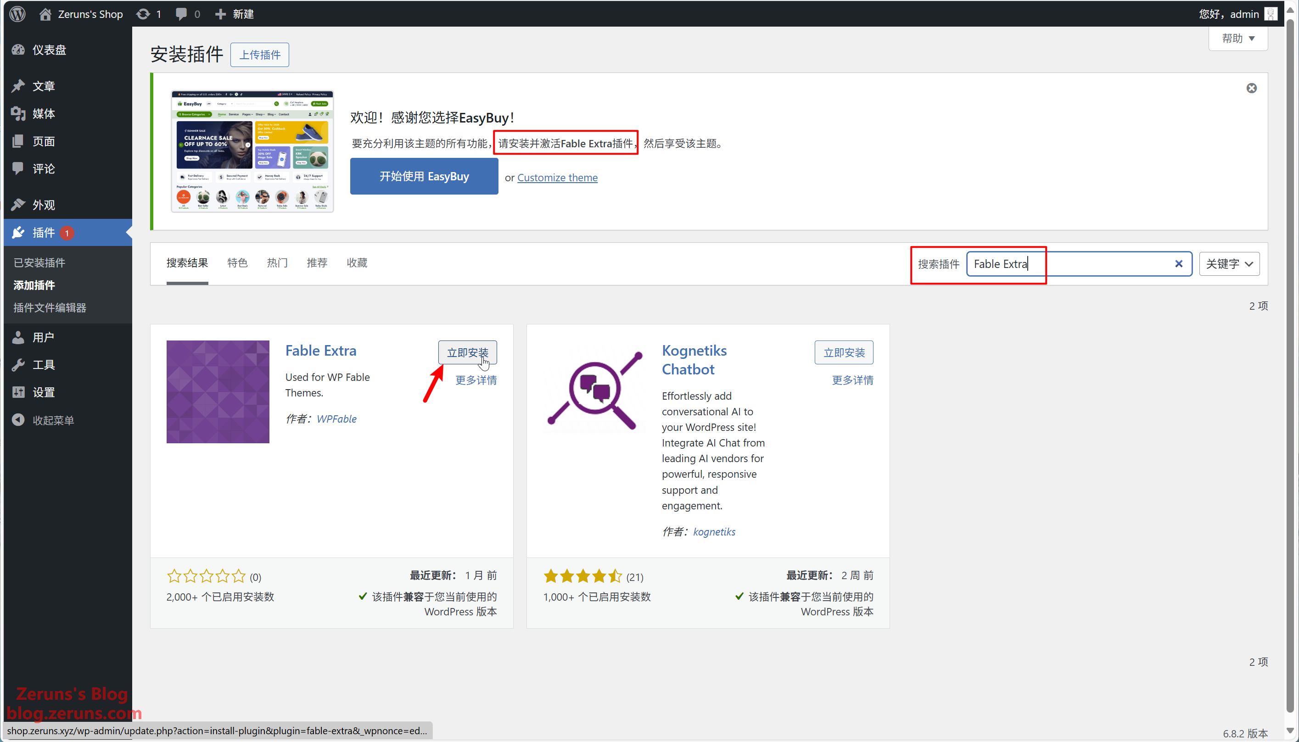Expand the 帮助 help dropdown
Screen dimensions: 1299x742
[x=1238, y=38]
